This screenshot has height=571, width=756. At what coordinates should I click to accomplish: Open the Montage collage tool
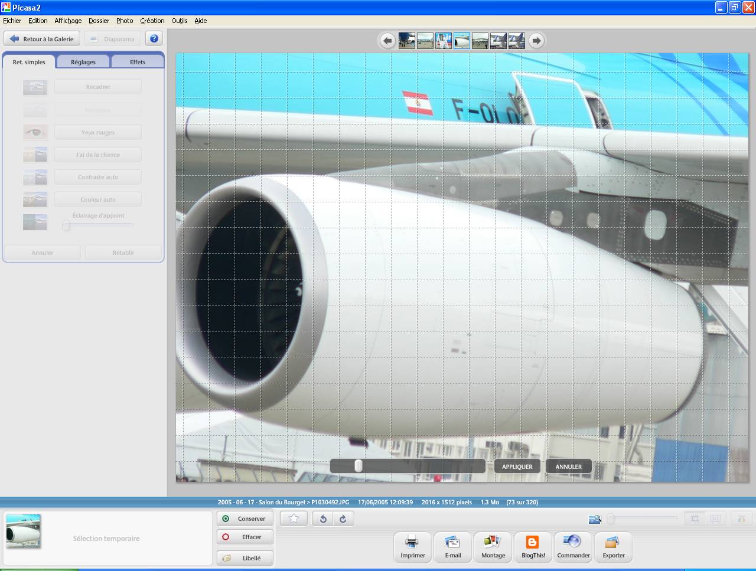click(x=493, y=547)
